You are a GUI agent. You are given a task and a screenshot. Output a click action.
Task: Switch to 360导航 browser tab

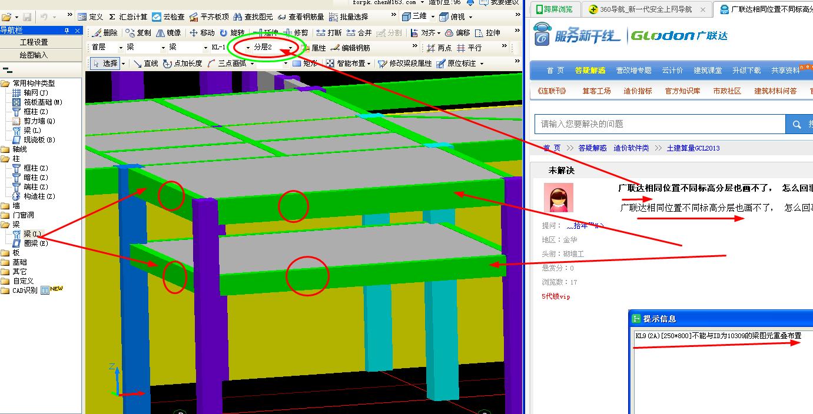[x=646, y=9]
